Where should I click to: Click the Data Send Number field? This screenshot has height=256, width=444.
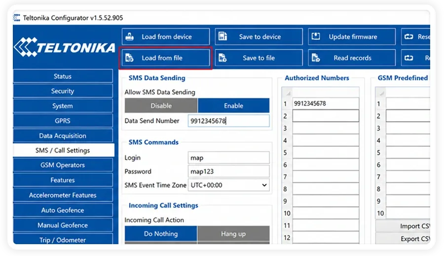point(228,121)
